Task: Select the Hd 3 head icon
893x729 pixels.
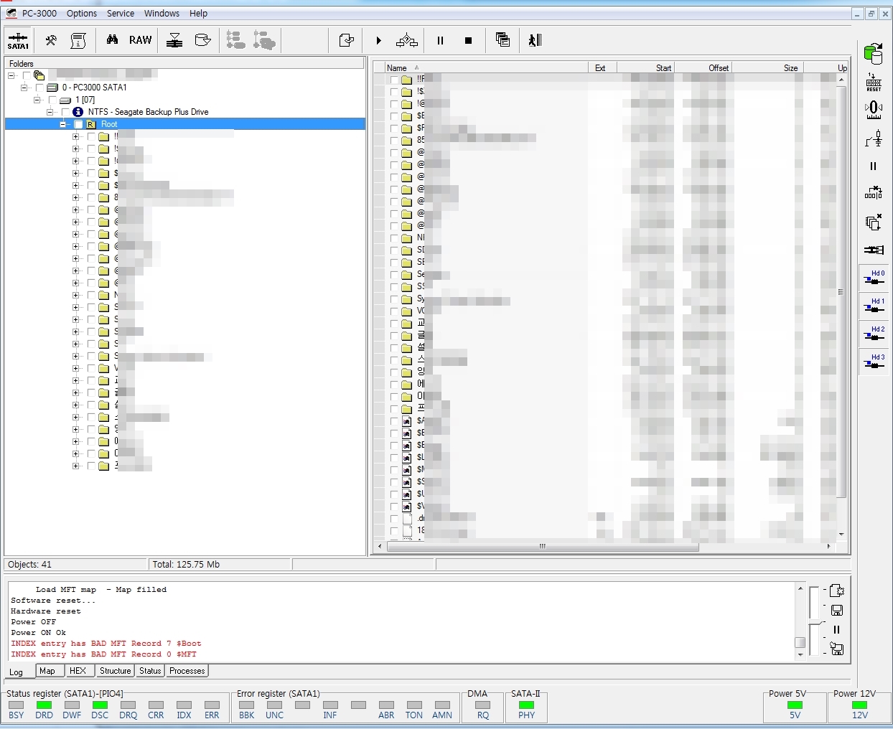Action: point(874,362)
